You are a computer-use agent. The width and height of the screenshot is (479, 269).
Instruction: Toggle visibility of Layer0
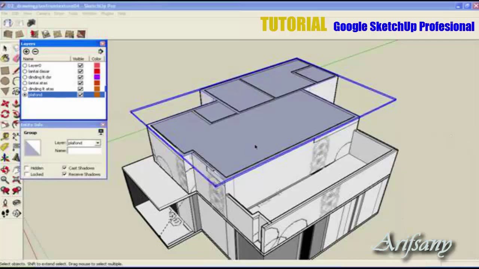coord(80,65)
